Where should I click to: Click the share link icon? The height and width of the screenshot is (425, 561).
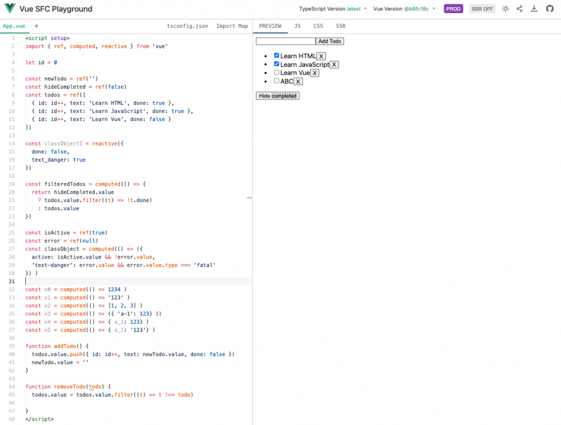519,9
